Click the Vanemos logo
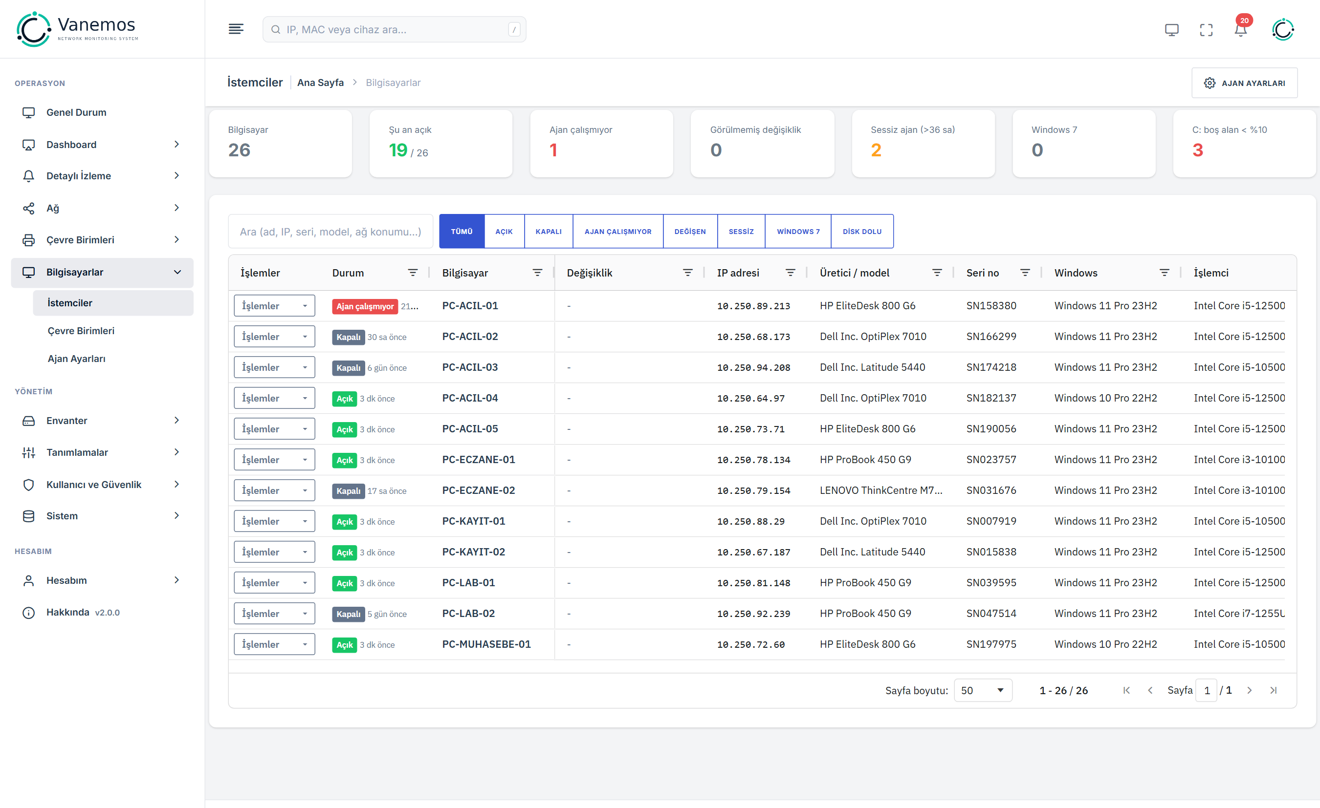The image size is (1320, 808). (x=78, y=29)
